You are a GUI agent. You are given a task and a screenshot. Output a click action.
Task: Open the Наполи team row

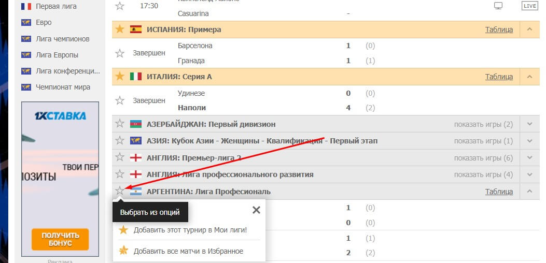(191, 108)
